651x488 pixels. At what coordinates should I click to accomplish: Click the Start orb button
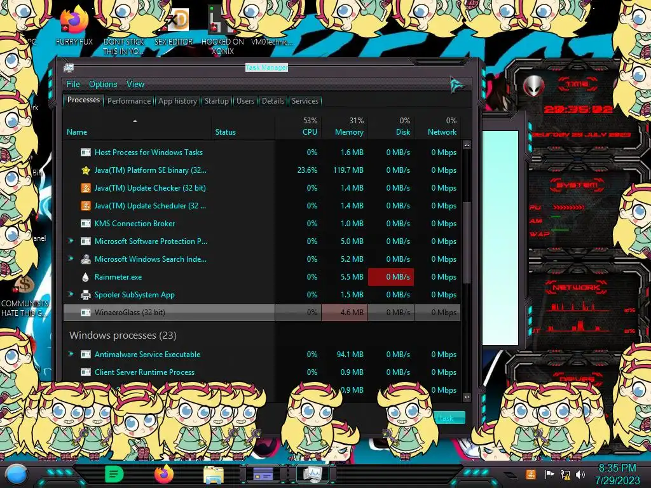tap(16, 474)
